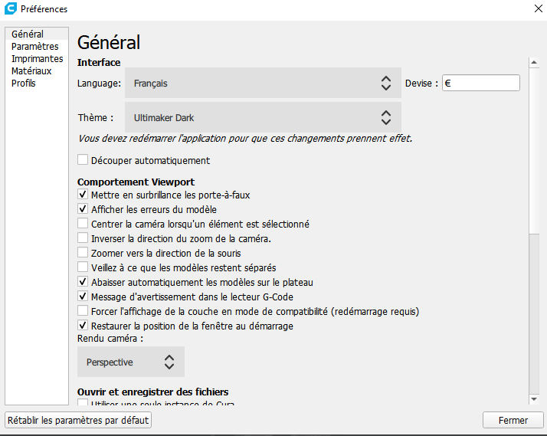Image resolution: width=547 pixels, height=436 pixels.
Task: Open the Language dropdown showing Français
Action: click(x=263, y=83)
